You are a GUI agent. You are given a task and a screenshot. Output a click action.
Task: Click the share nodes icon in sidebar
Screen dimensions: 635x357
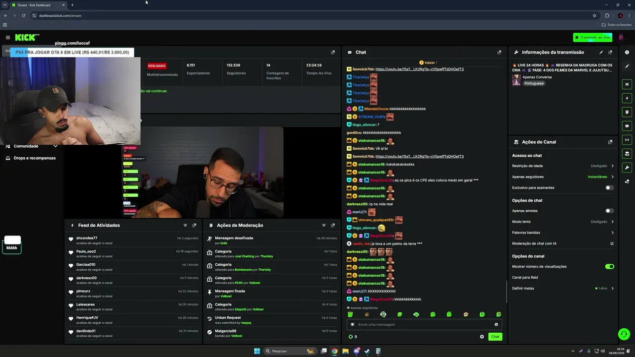pos(627,181)
